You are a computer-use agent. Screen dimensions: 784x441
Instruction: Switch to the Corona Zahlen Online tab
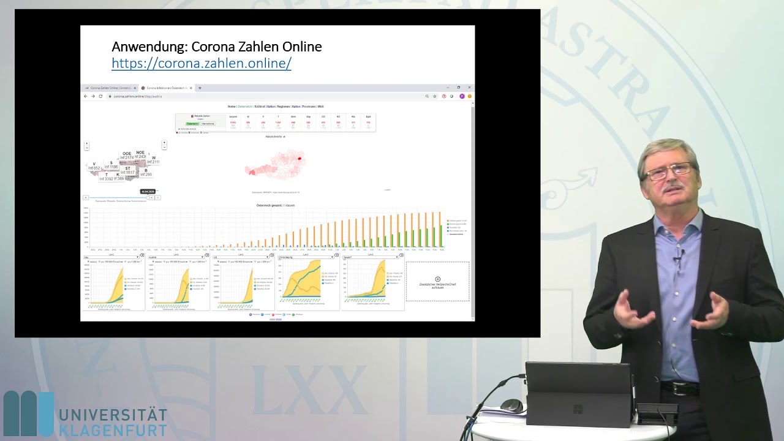pyautogui.click(x=110, y=88)
